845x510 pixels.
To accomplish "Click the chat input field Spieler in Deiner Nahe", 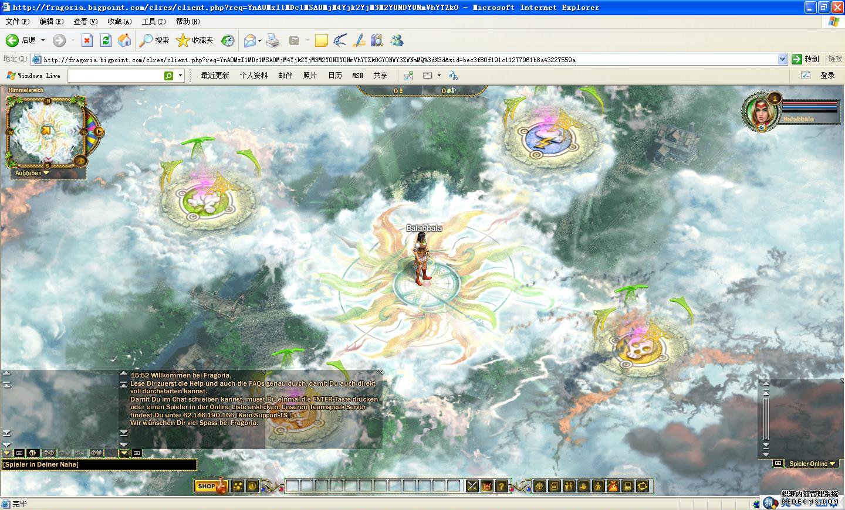I will pyautogui.click(x=99, y=464).
